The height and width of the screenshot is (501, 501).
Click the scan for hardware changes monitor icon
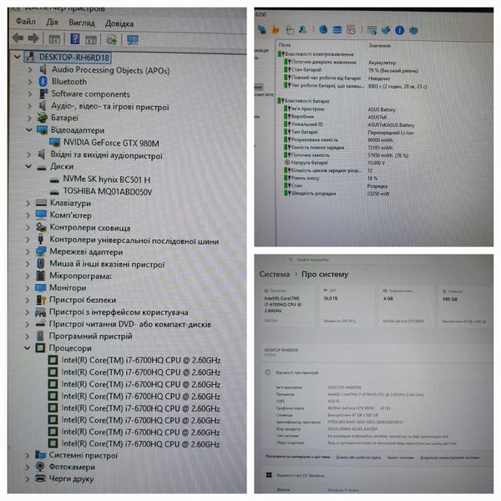[x=133, y=40]
